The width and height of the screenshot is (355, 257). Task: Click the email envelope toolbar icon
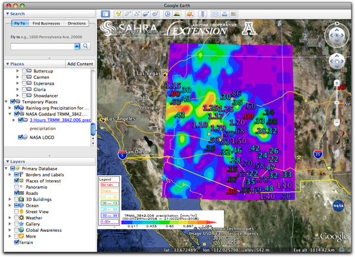(x=216, y=14)
